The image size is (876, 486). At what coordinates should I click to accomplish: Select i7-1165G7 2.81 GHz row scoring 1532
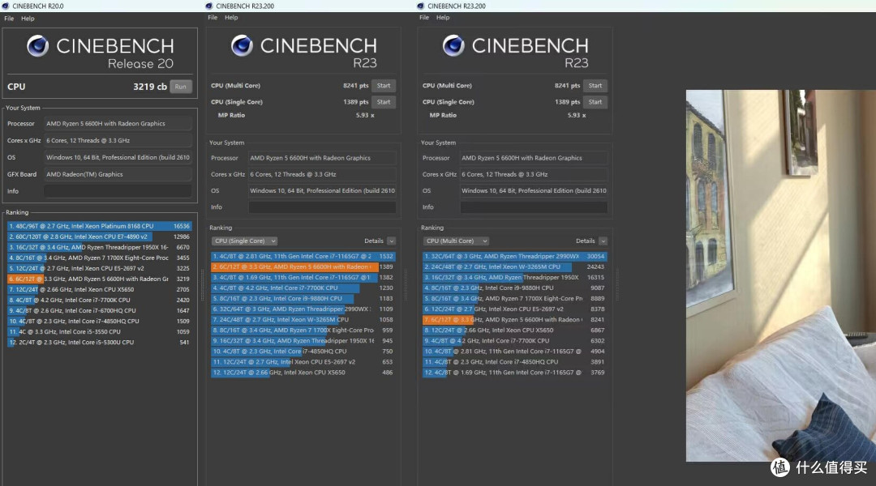point(303,256)
